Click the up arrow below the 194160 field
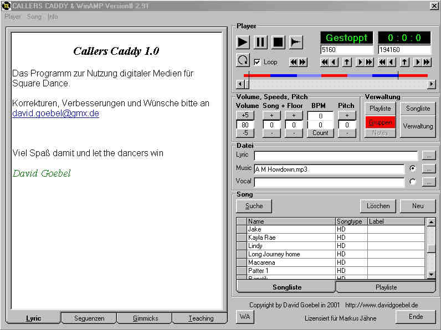This screenshot has height=330, width=441. pyautogui.click(x=404, y=62)
